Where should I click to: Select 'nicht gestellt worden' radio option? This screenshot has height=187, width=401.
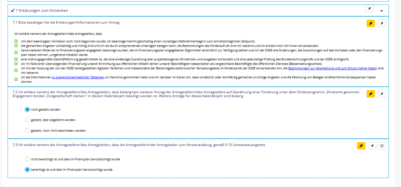[27, 110]
